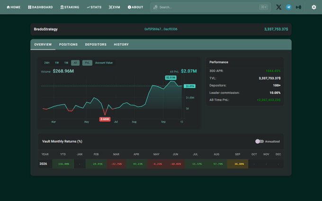322x201 pixels.
Task: Click the 30D APR value 1044.45%
Action: pos(273,71)
